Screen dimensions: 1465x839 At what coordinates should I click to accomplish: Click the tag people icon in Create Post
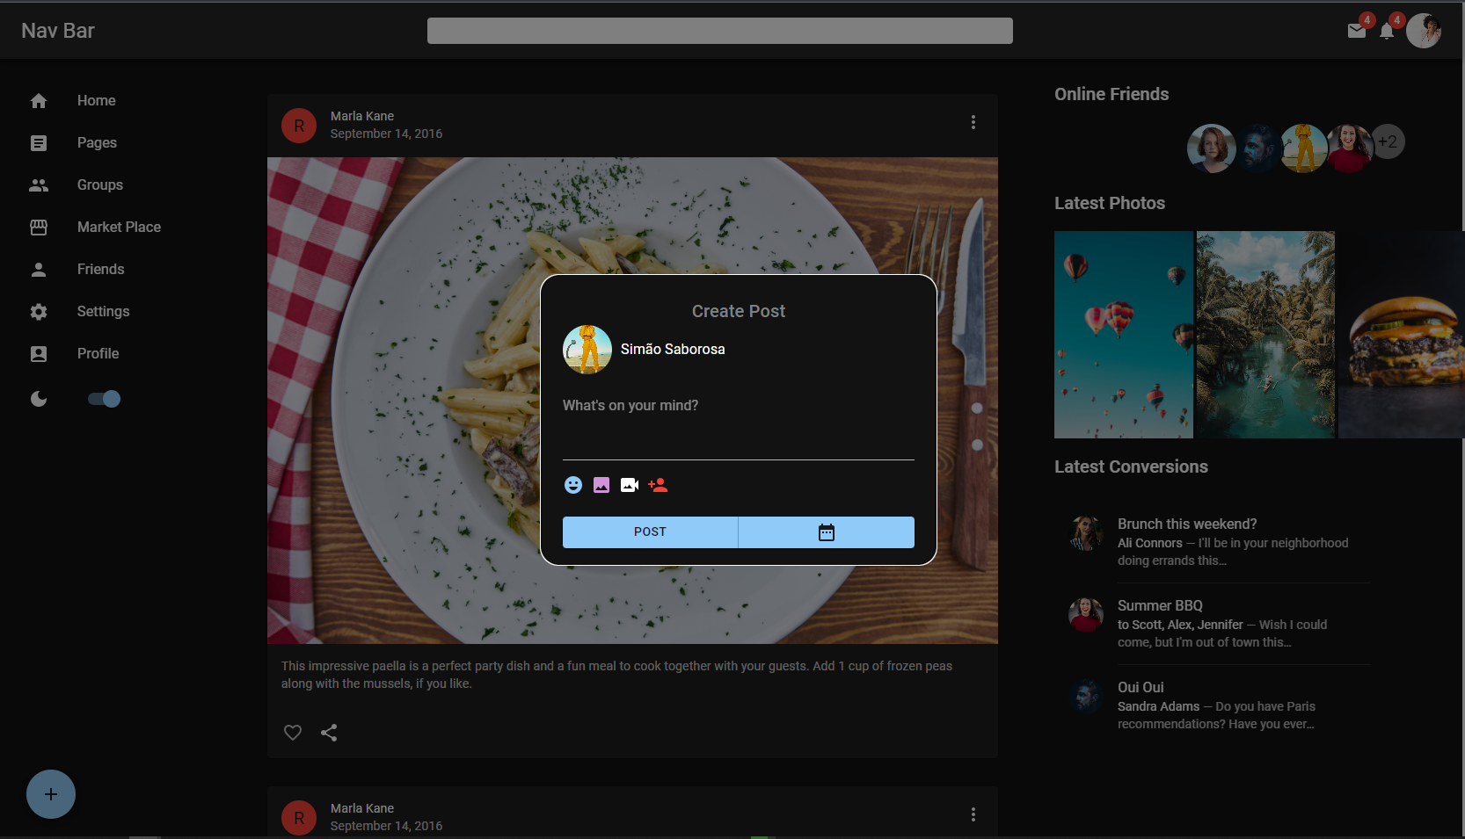point(658,485)
